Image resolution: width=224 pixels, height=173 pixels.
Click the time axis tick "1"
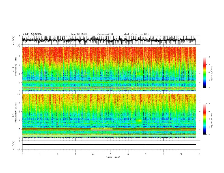[40, 154]
